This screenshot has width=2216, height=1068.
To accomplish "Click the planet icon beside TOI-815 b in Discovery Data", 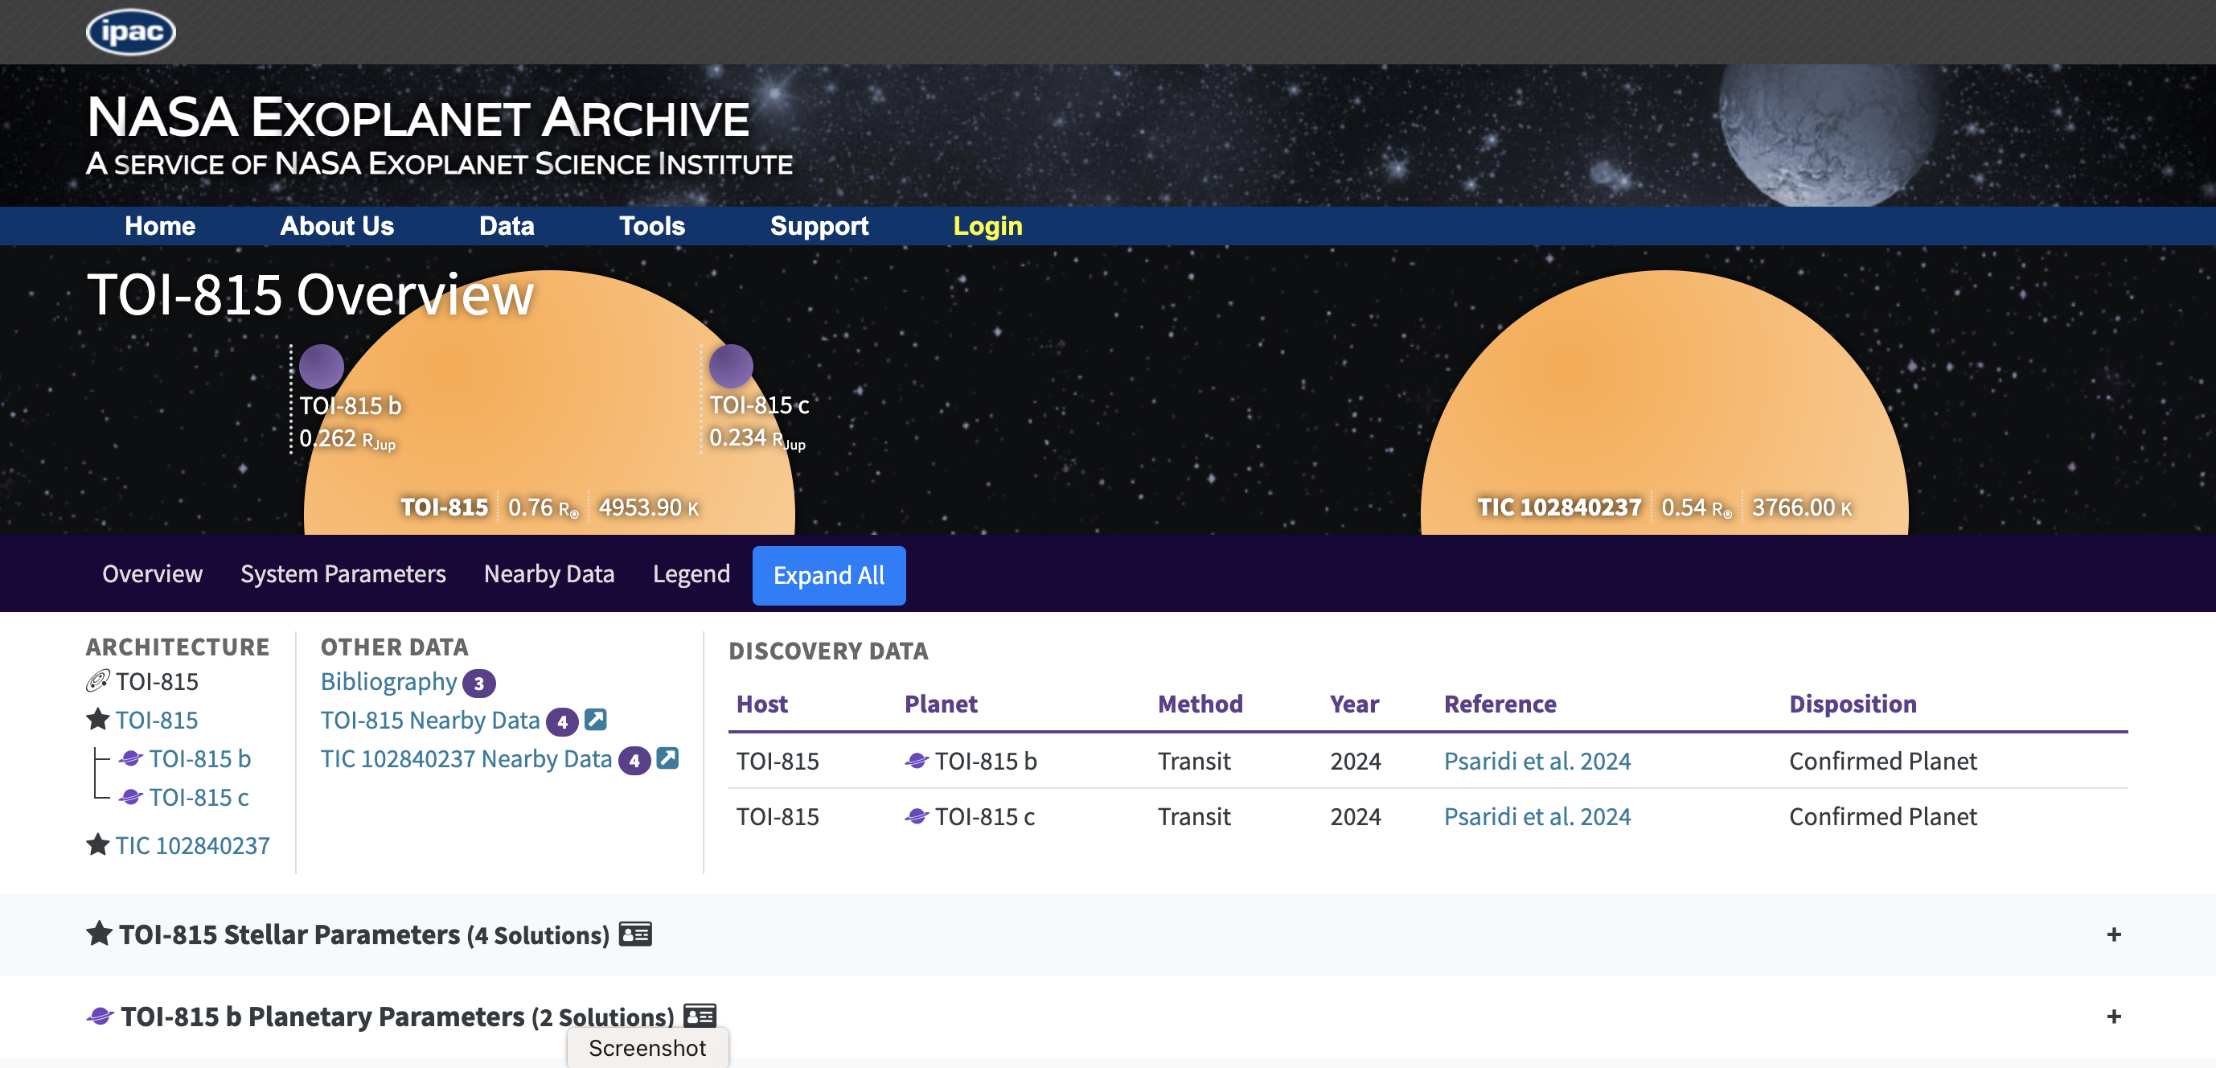I will [x=916, y=761].
